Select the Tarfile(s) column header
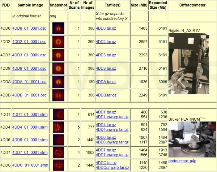Viewport: 217px width, 172px height. click(112, 5)
